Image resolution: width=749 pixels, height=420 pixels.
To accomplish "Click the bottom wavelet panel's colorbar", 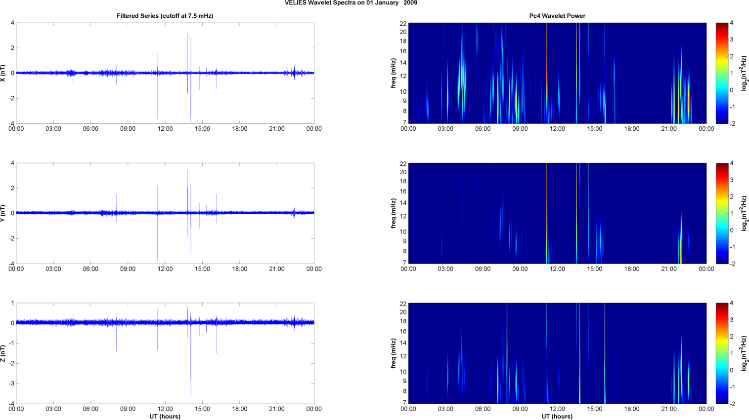I will tap(722, 353).
